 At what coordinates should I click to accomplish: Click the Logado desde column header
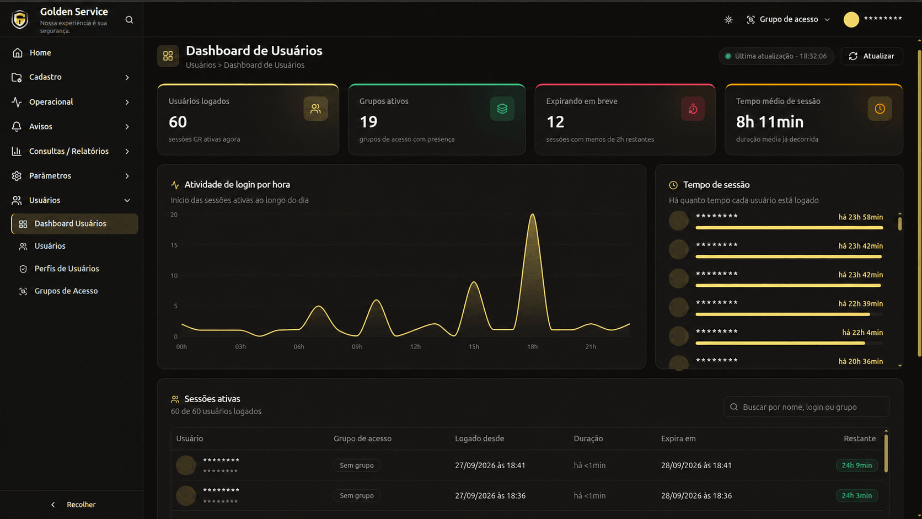click(x=479, y=438)
